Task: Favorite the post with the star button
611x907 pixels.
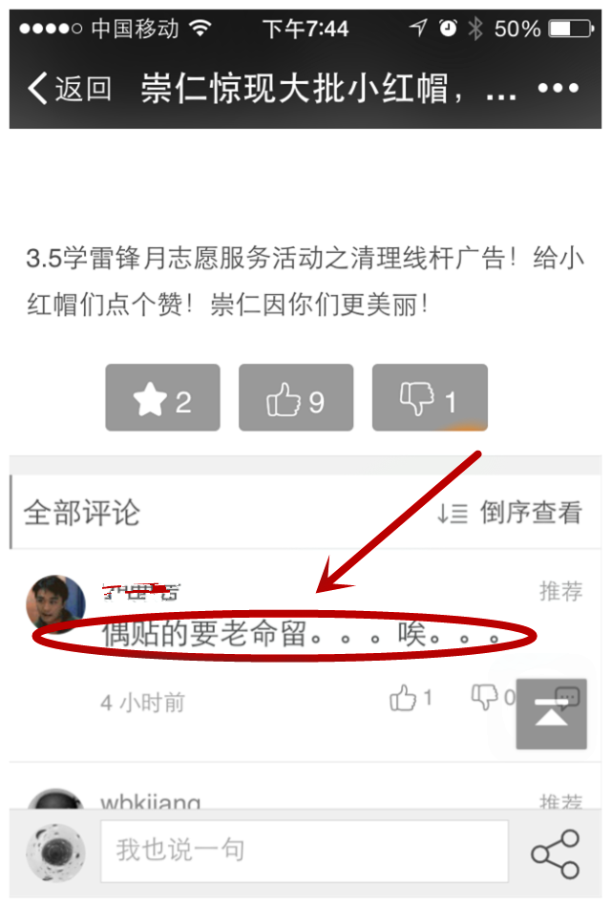Action: click(162, 397)
